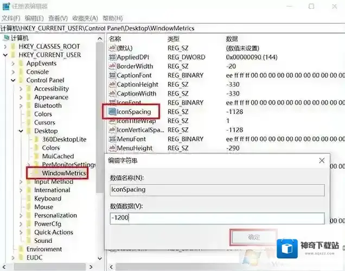Click the MenuHeight string value icon
The height and width of the screenshot is (271, 345).
point(112,148)
